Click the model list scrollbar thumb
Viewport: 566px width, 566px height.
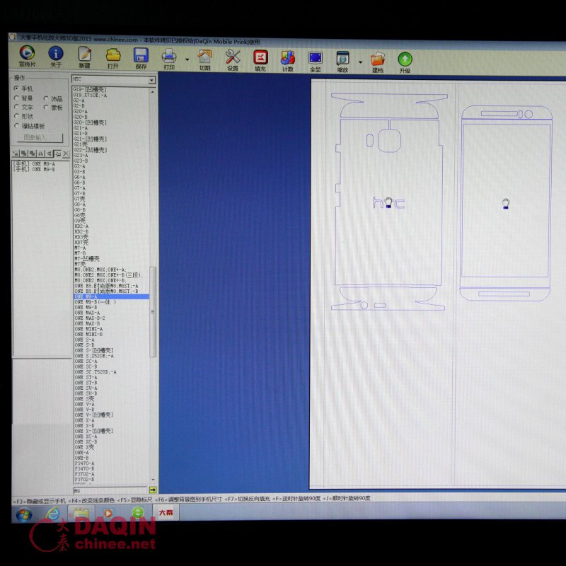coord(153,311)
